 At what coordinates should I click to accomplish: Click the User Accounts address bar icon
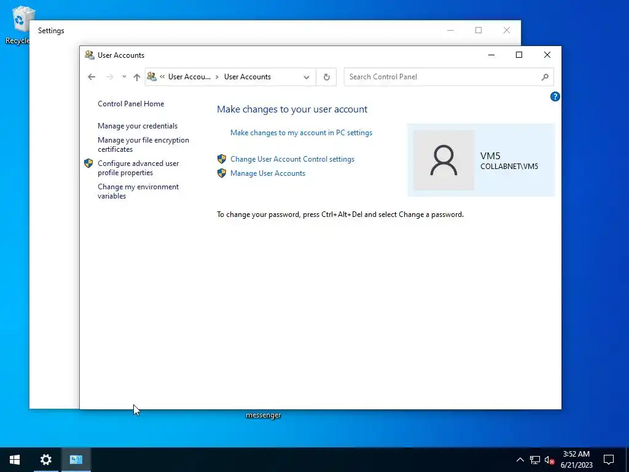click(x=152, y=76)
